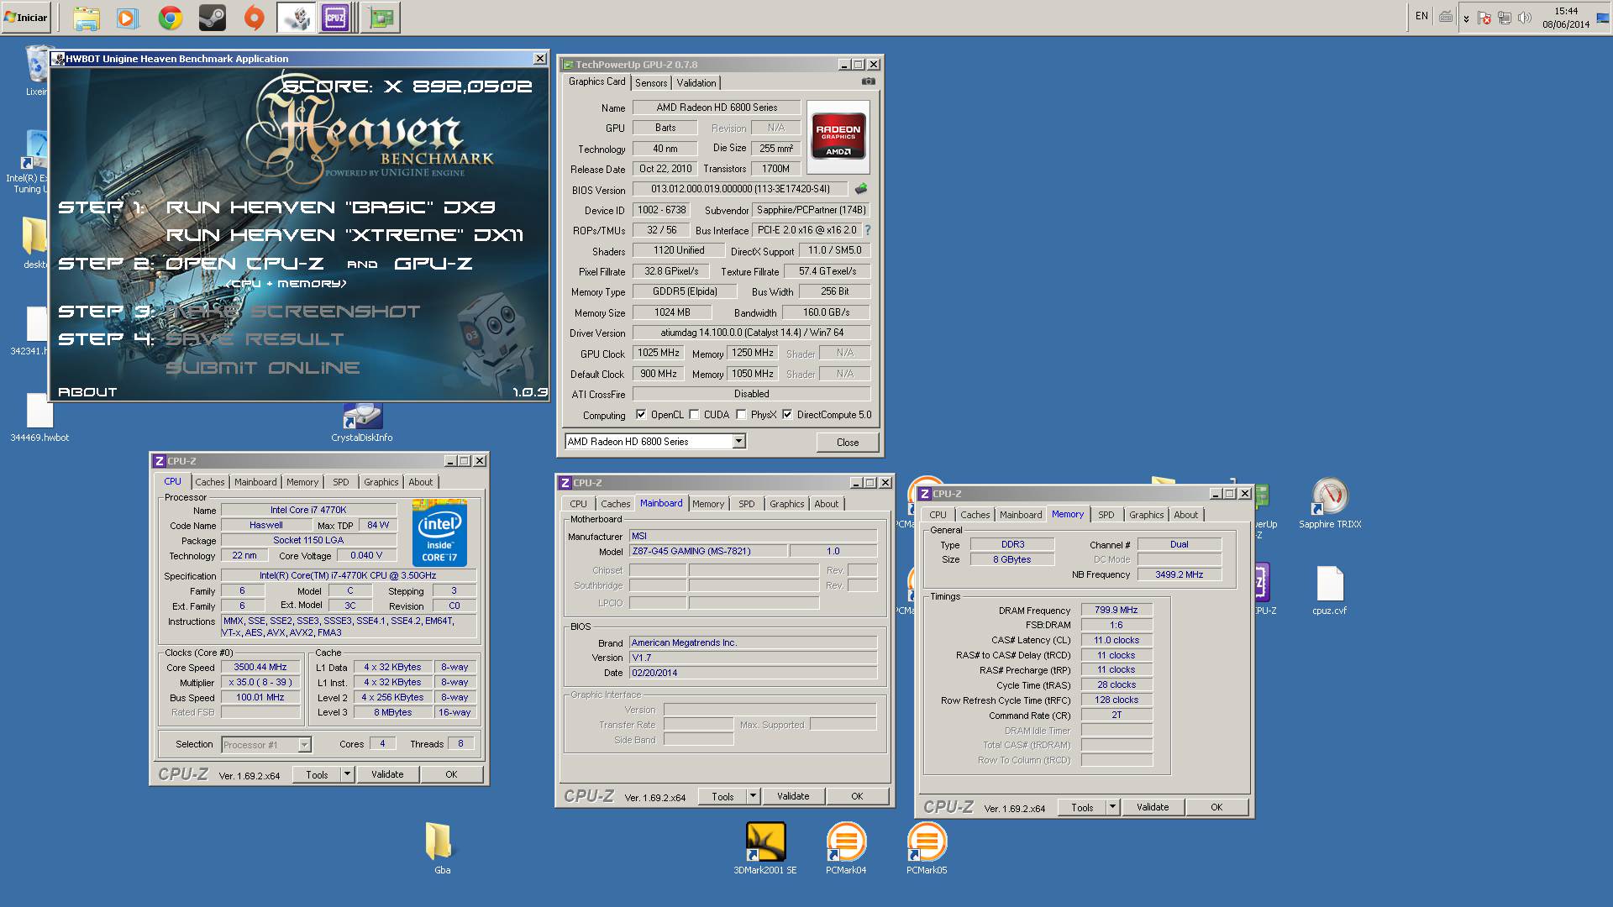Click the DRAM Frequency value 799.9 MHz

point(1116,611)
